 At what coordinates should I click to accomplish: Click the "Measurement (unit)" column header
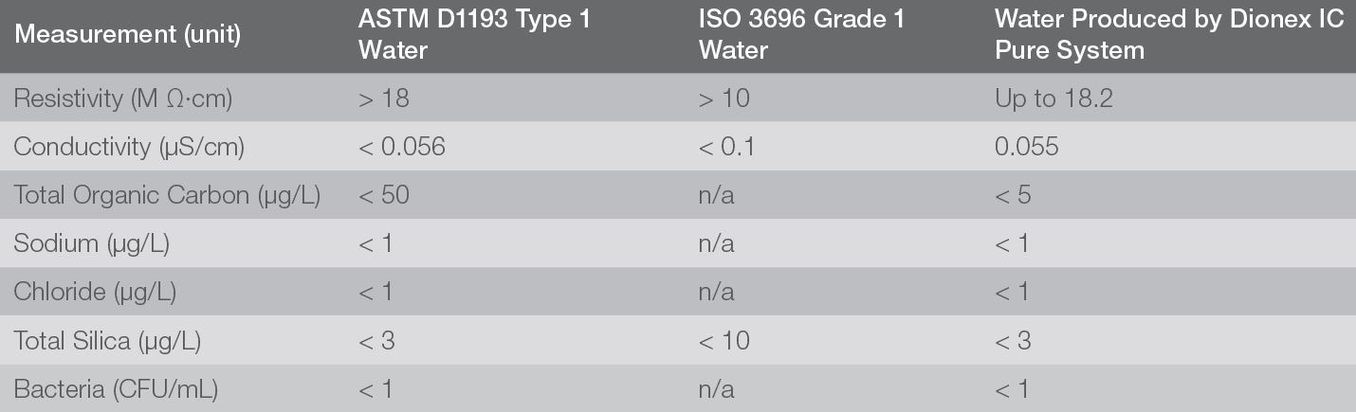coord(127,35)
